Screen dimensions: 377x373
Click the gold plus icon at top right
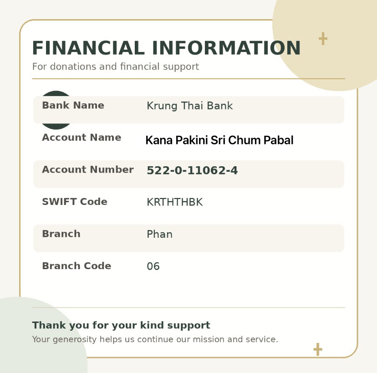tap(323, 39)
